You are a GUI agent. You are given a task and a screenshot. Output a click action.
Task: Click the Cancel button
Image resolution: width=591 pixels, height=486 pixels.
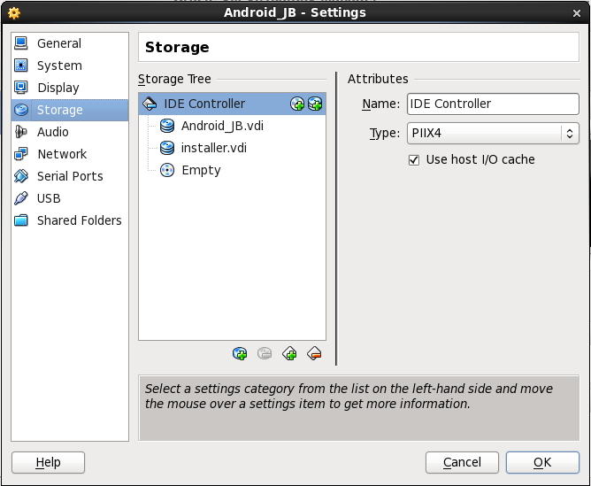[462, 462]
